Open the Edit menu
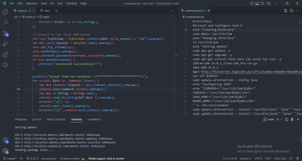Viewport: 302px width, 161px height. (20, 4)
